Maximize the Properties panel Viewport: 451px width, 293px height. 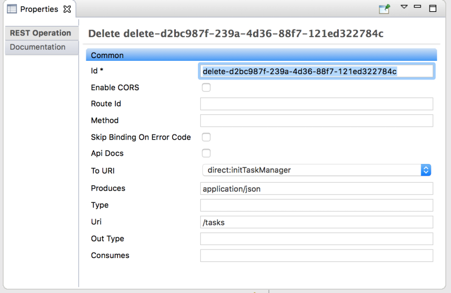pos(433,8)
